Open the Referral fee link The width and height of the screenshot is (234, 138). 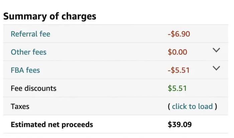[30, 34]
